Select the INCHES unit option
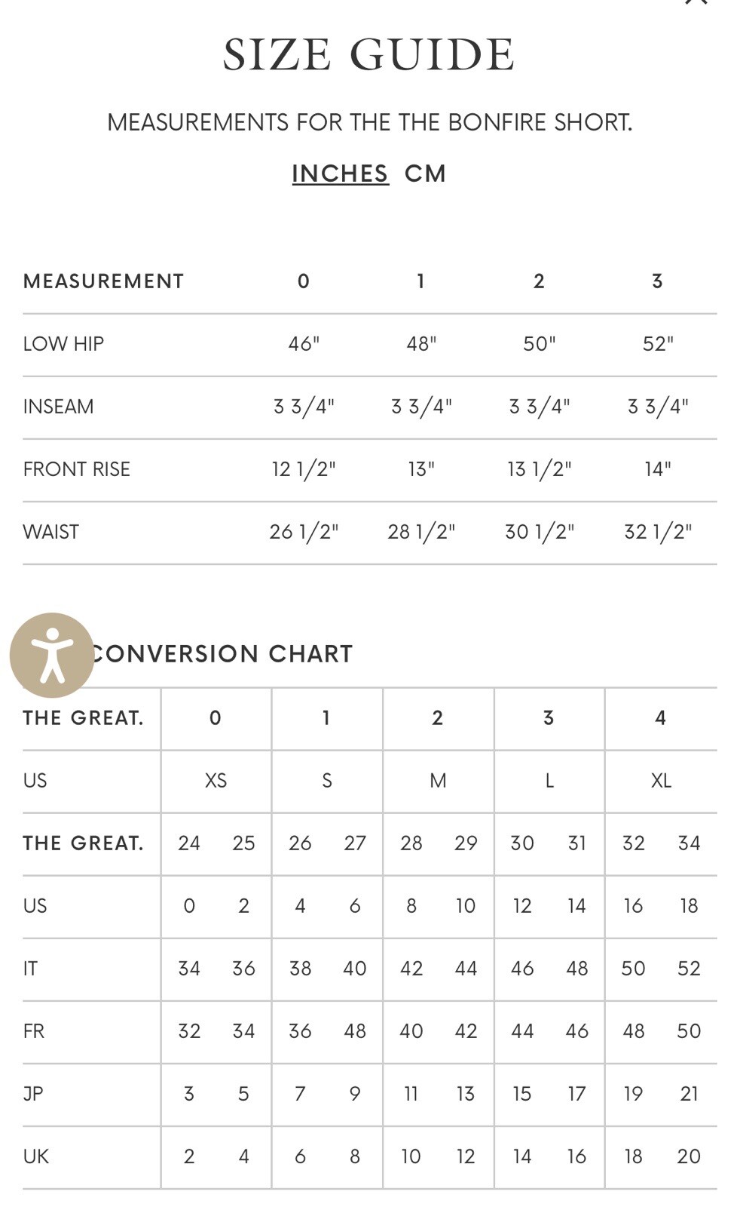740x1207 pixels. [x=340, y=174]
